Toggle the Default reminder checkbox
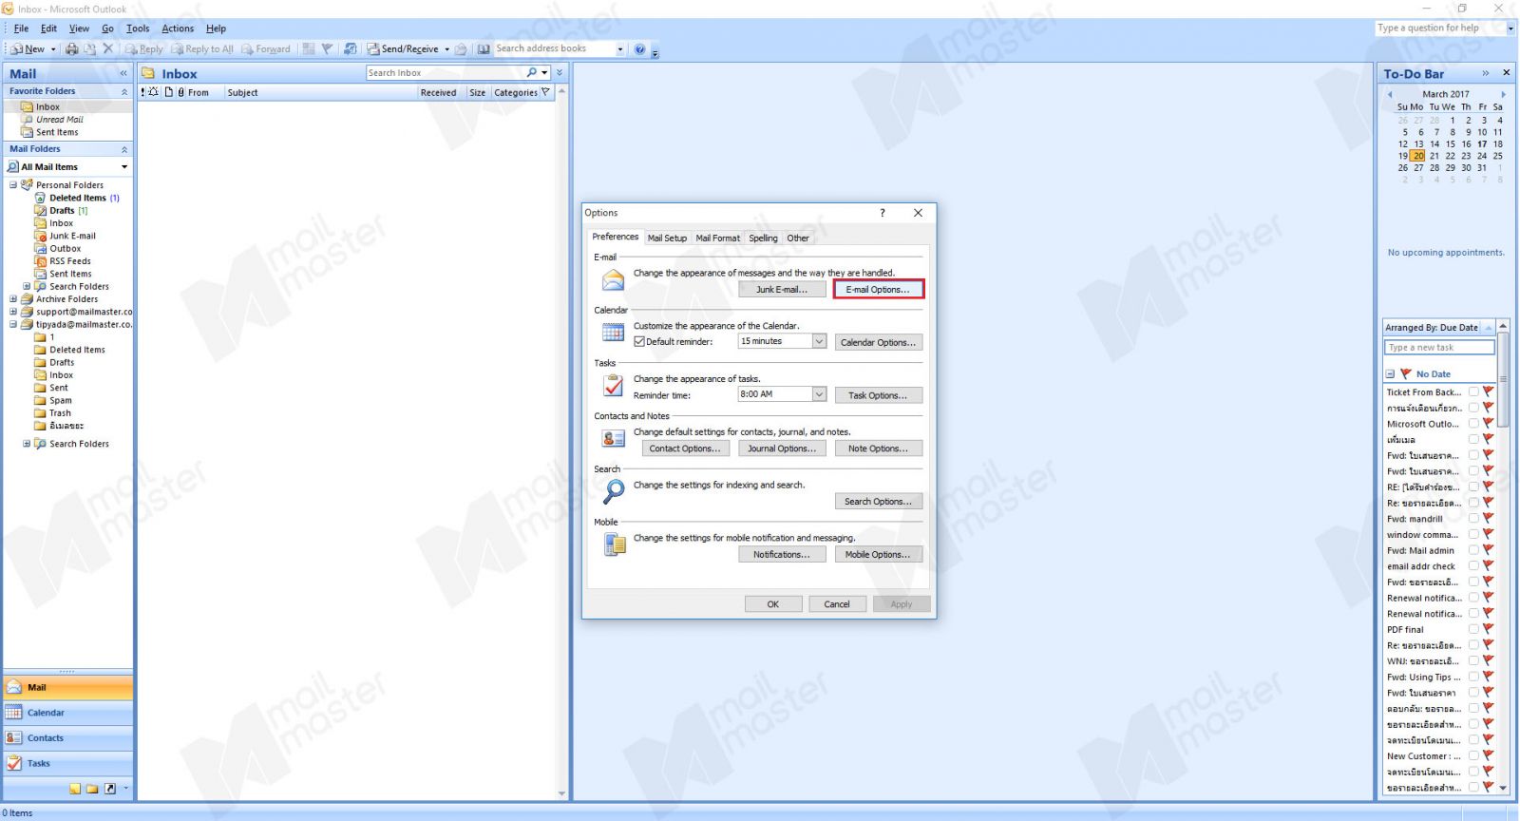 click(x=639, y=342)
